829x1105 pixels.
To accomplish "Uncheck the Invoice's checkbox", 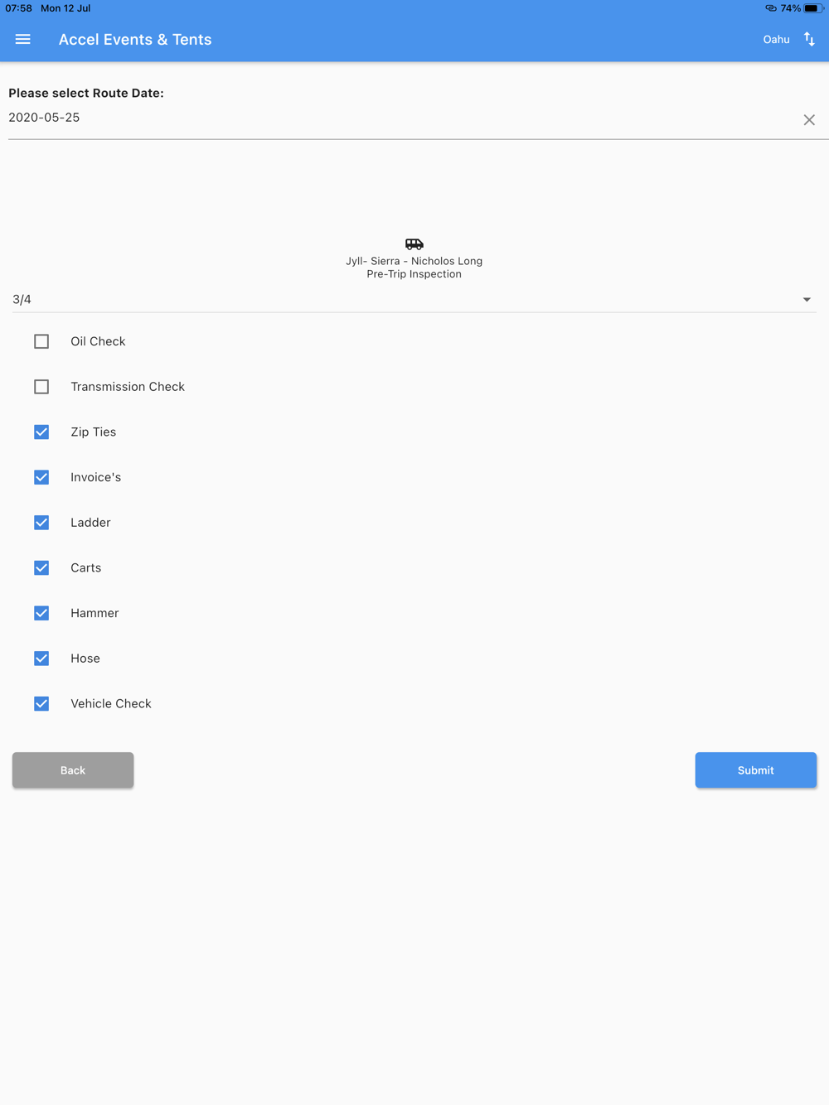I will [x=41, y=477].
